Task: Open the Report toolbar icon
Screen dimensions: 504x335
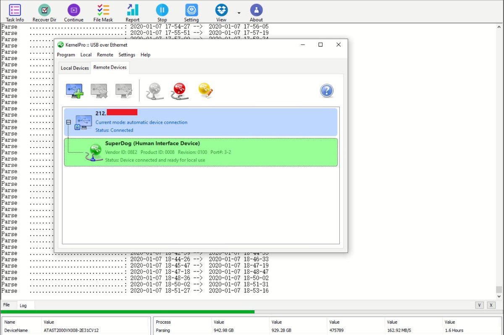Action: tap(132, 13)
